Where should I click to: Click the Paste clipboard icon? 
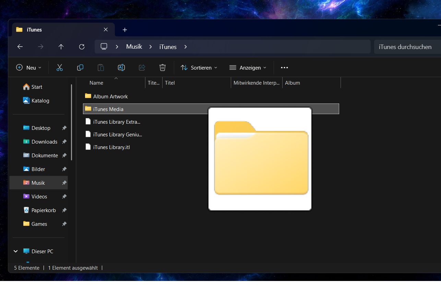click(101, 68)
